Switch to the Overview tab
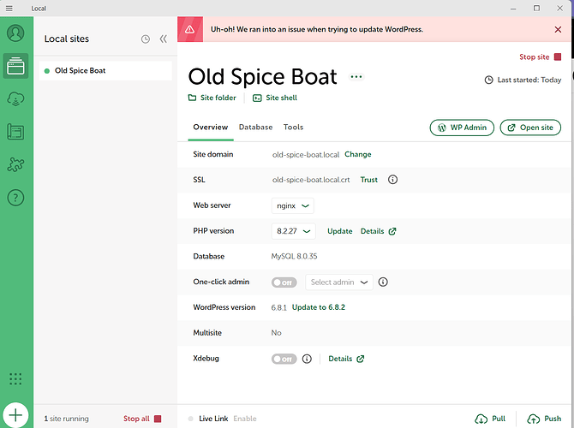 pos(211,128)
